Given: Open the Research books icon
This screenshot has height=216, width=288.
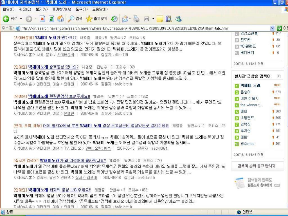Looking at the screenshot, I should pos(168,19).
